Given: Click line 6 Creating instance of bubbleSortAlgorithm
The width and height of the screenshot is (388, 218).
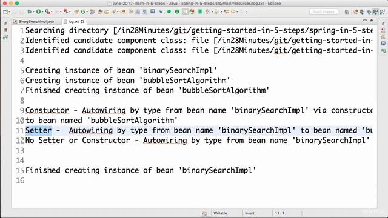Looking at the screenshot, I should [x=128, y=81].
